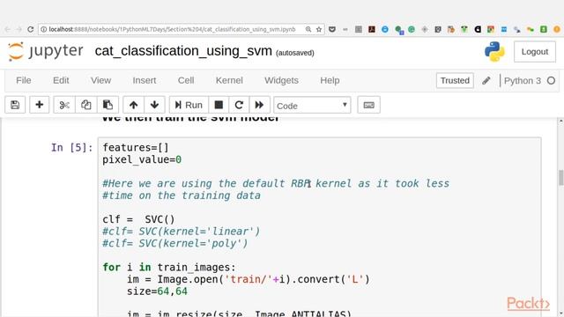Click the green download extension icon

544,29
